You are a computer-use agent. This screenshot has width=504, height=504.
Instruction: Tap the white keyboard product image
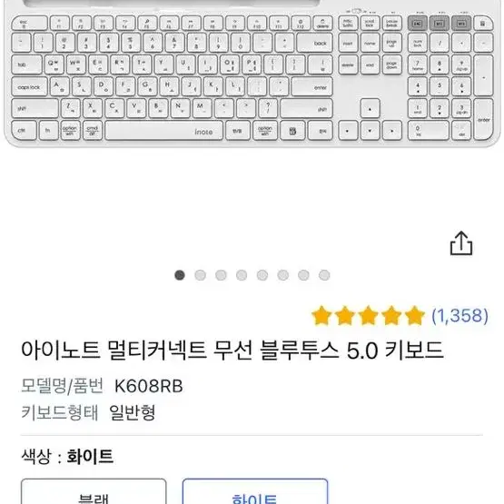pos(252,74)
